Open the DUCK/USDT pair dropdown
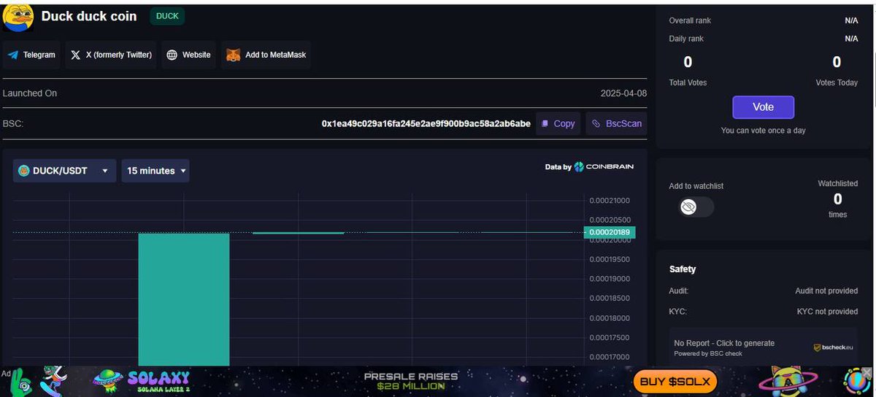The height and width of the screenshot is (397, 876). coord(64,171)
